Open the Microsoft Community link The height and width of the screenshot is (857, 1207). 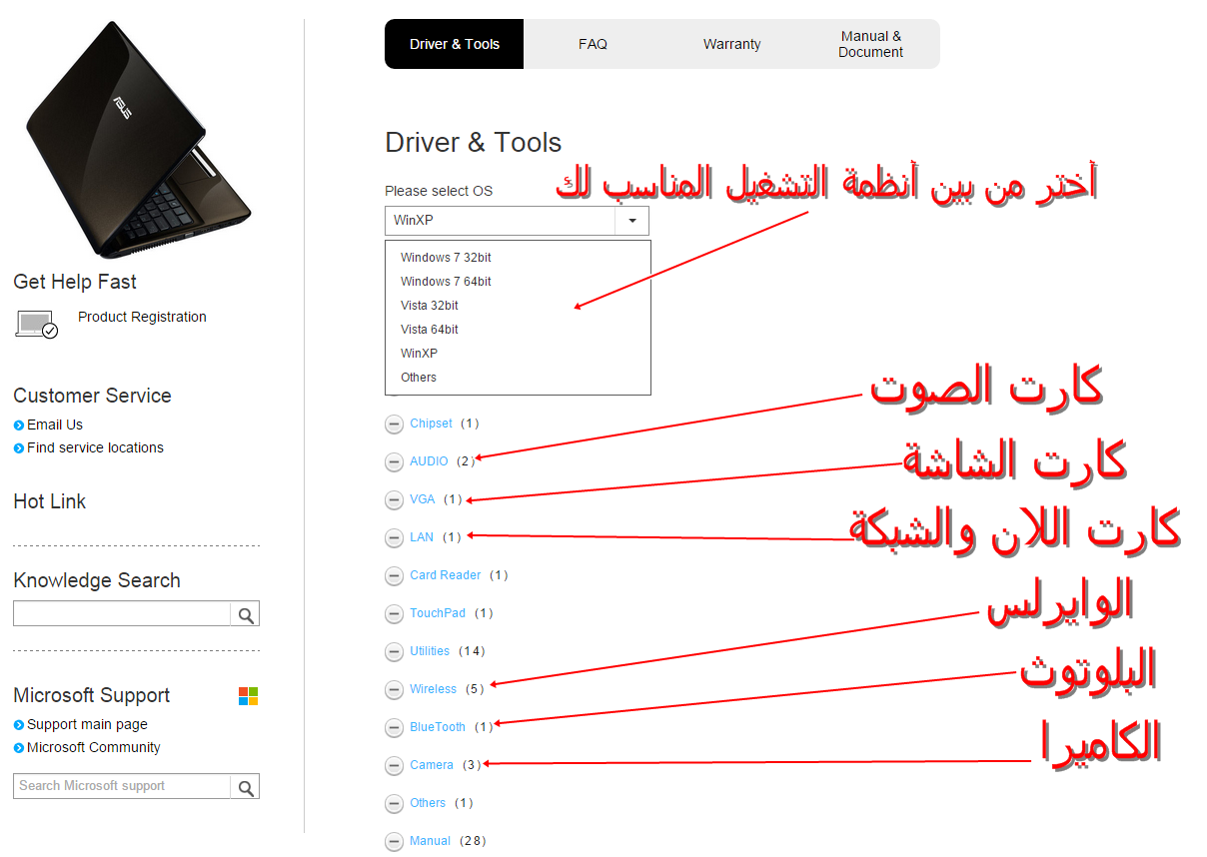(x=93, y=747)
